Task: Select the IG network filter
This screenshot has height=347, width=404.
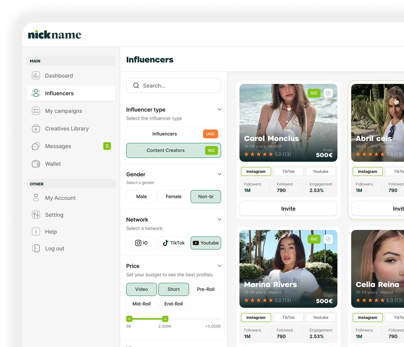Action: [x=141, y=243]
